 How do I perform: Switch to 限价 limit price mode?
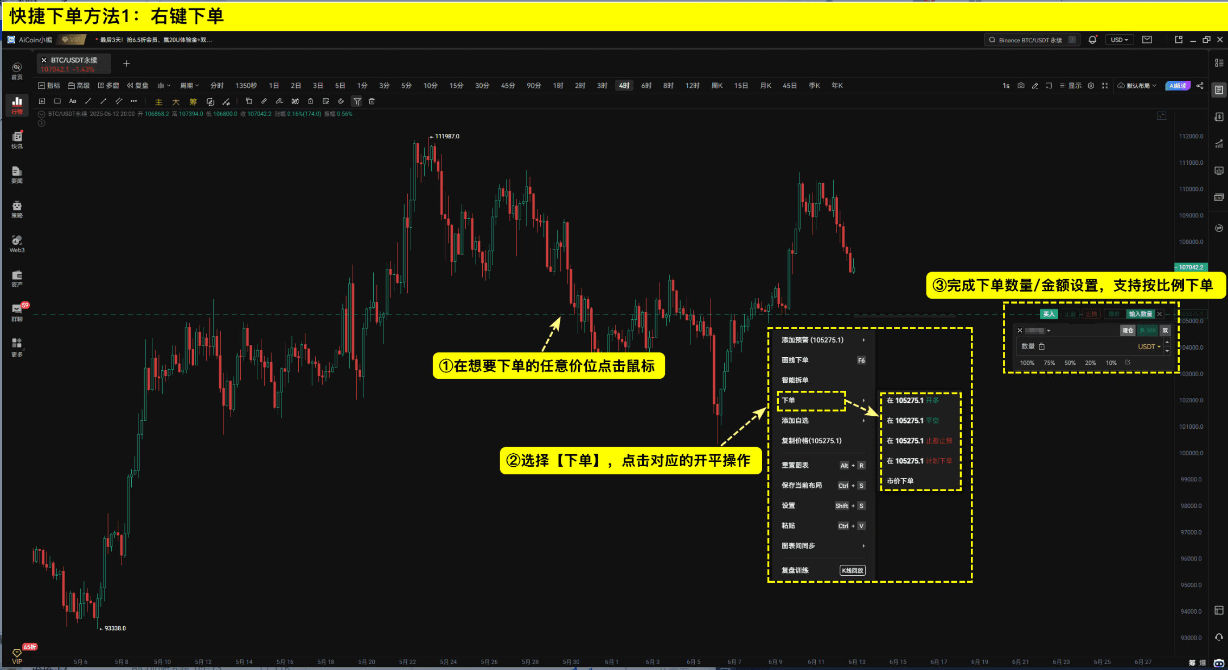click(x=1114, y=314)
